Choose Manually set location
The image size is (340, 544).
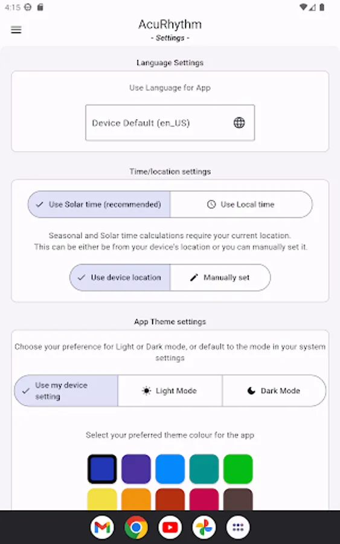click(220, 277)
